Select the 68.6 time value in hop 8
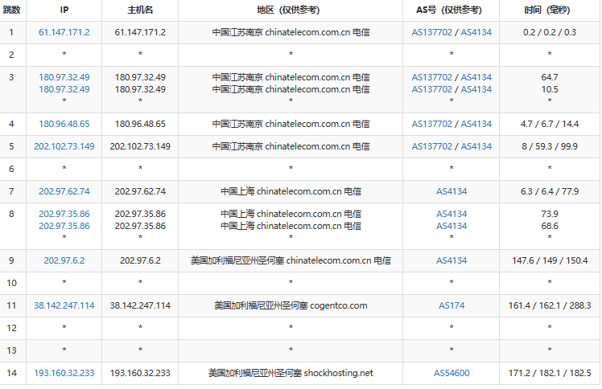 [x=550, y=226]
